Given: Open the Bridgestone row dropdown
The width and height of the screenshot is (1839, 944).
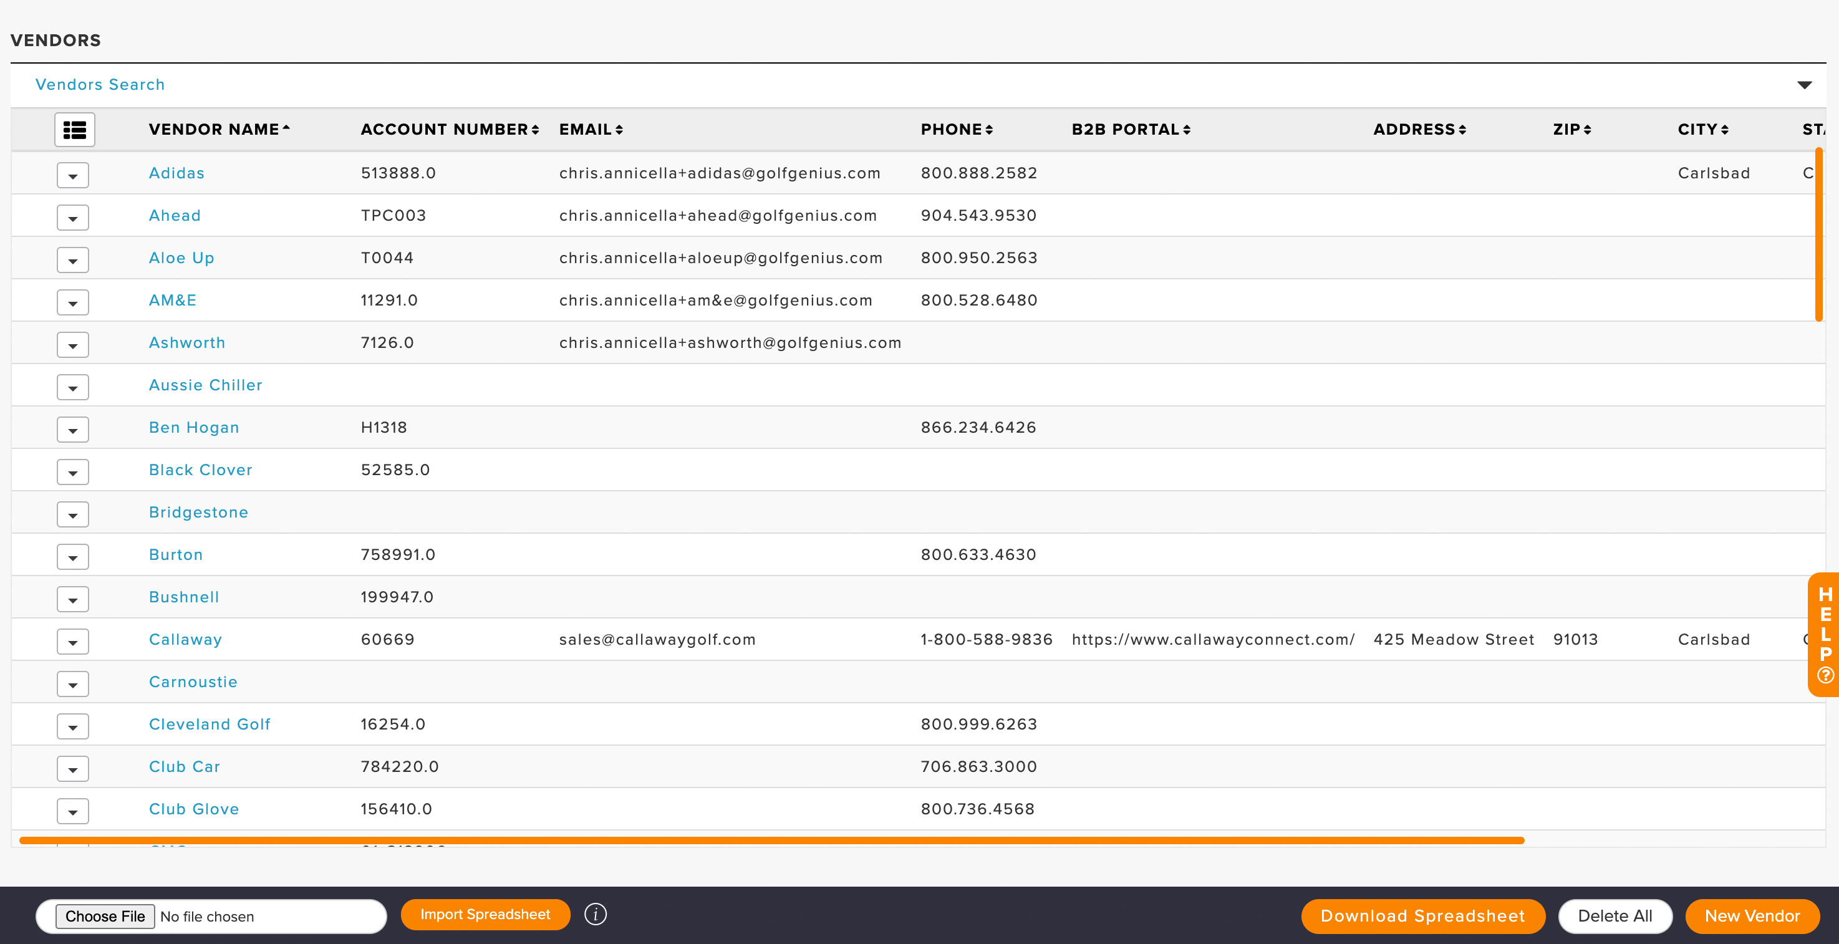Looking at the screenshot, I should (x=73, y=514).
